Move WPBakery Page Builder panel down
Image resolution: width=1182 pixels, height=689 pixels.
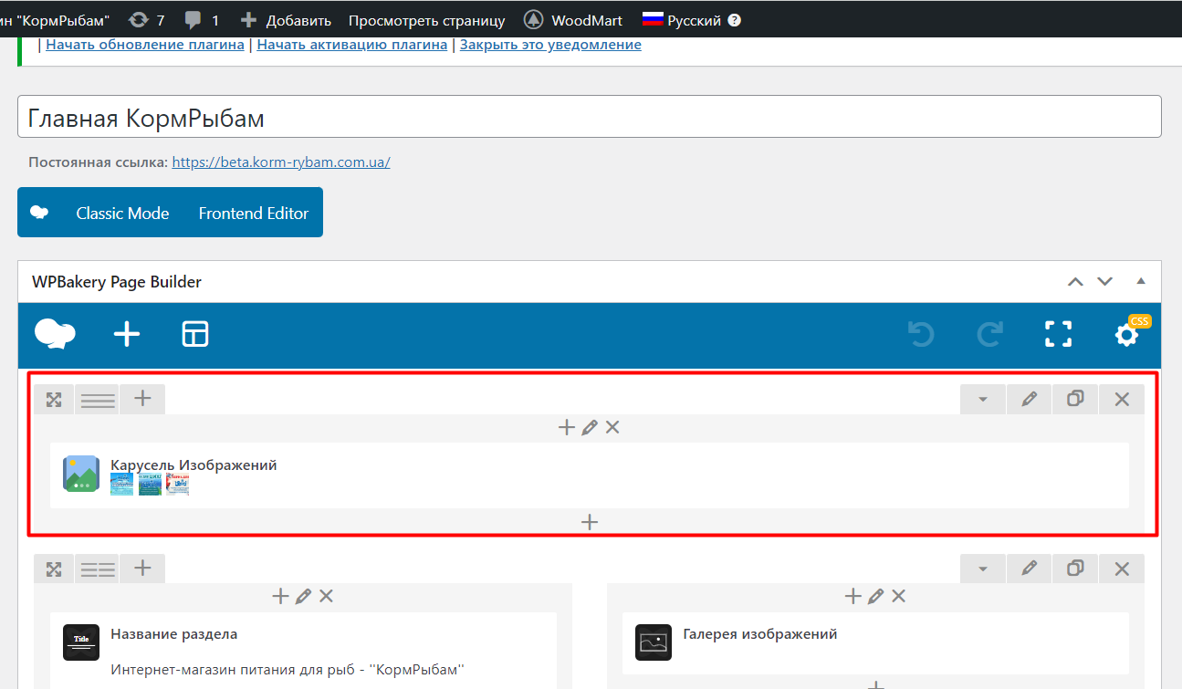1105,282
